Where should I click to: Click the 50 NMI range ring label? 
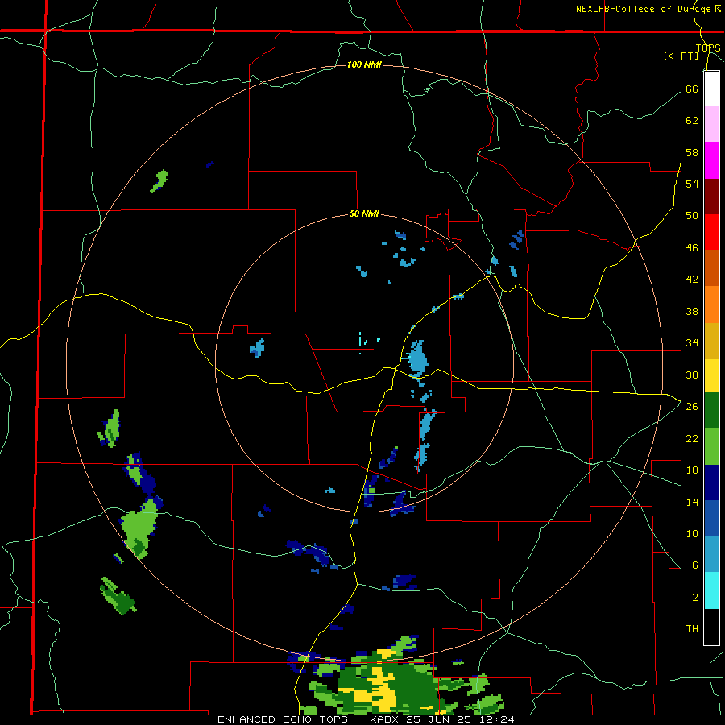click(364, 213)
